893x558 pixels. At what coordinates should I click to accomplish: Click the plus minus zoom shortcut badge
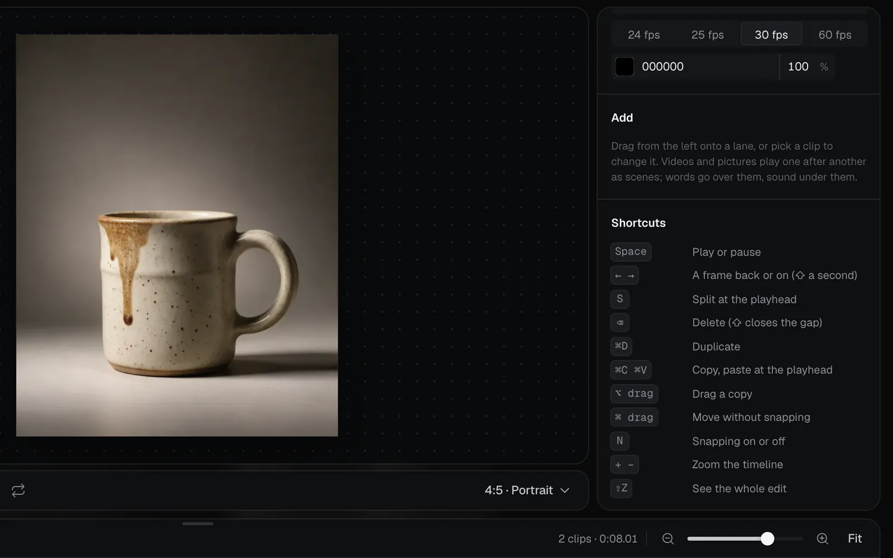pyautogui.click(x=625, y=464)
